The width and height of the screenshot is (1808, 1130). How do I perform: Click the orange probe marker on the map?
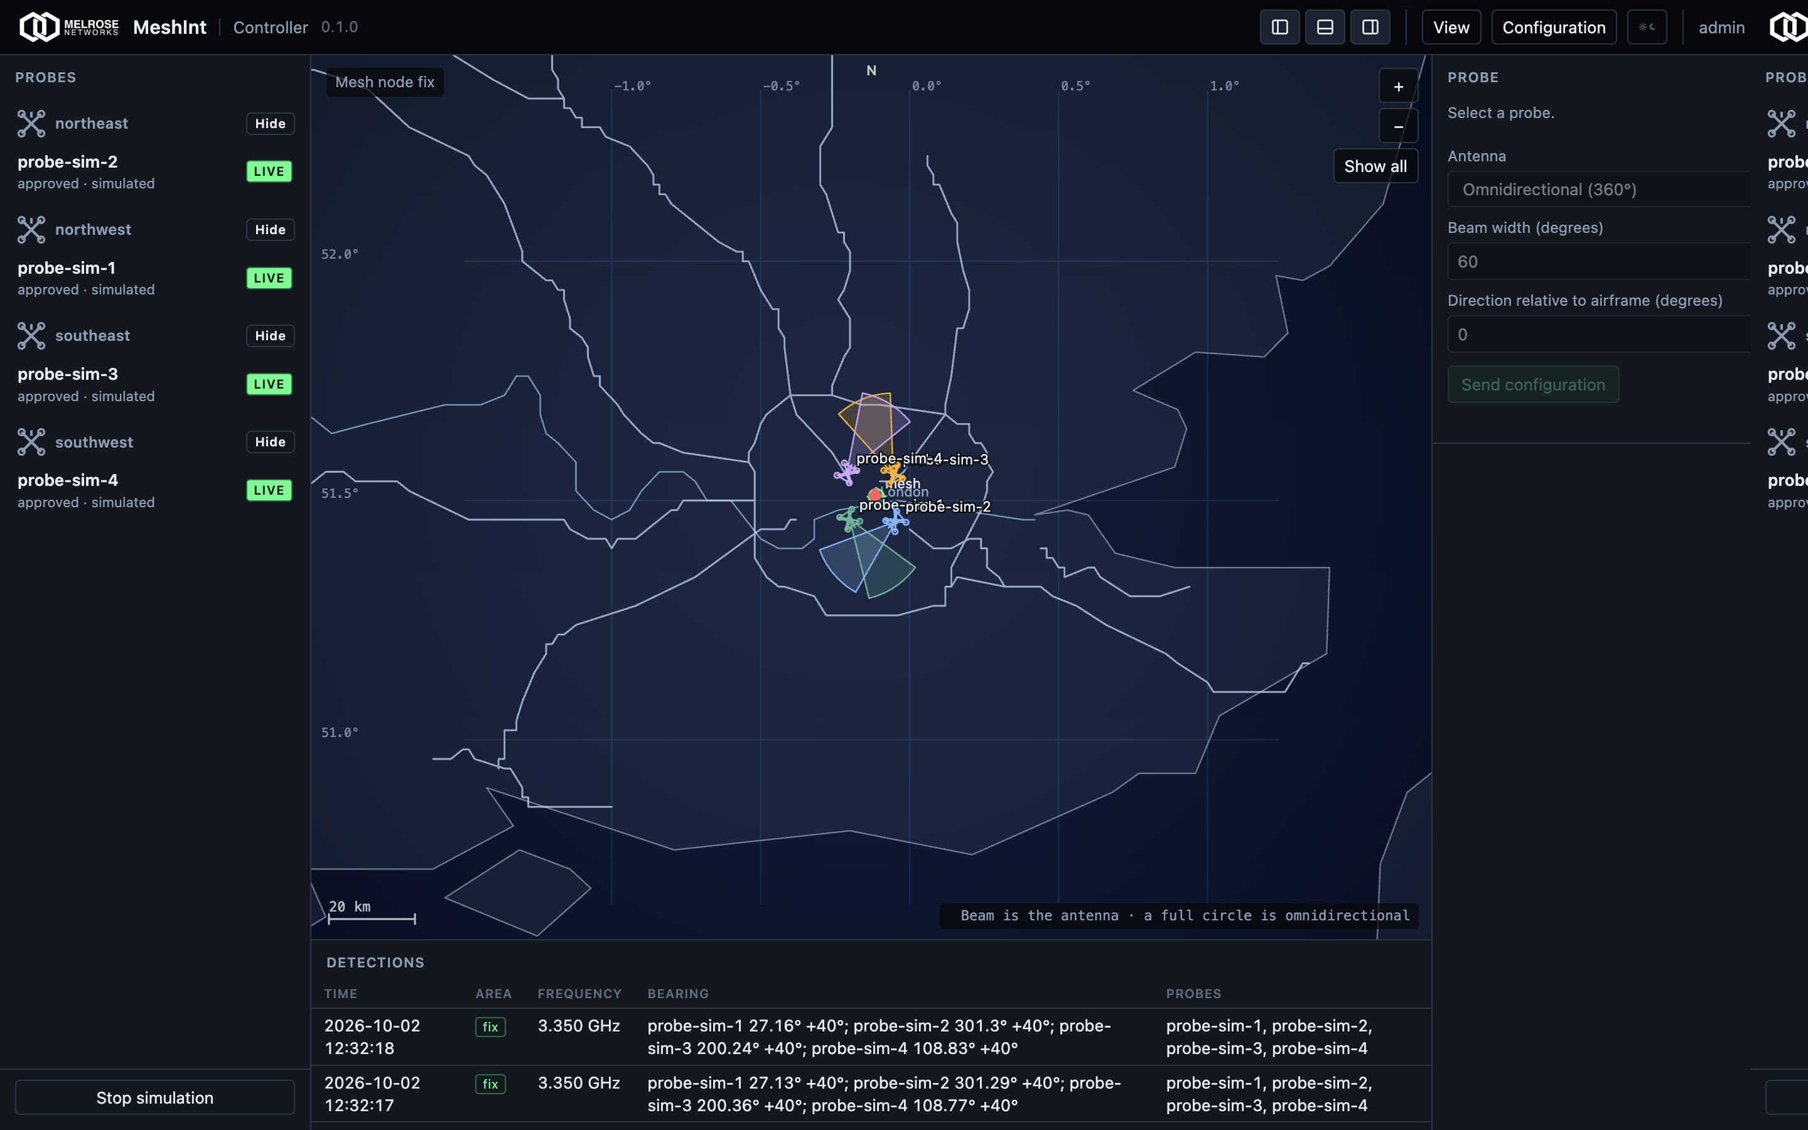pyautogui.click(x=892, y=474)
